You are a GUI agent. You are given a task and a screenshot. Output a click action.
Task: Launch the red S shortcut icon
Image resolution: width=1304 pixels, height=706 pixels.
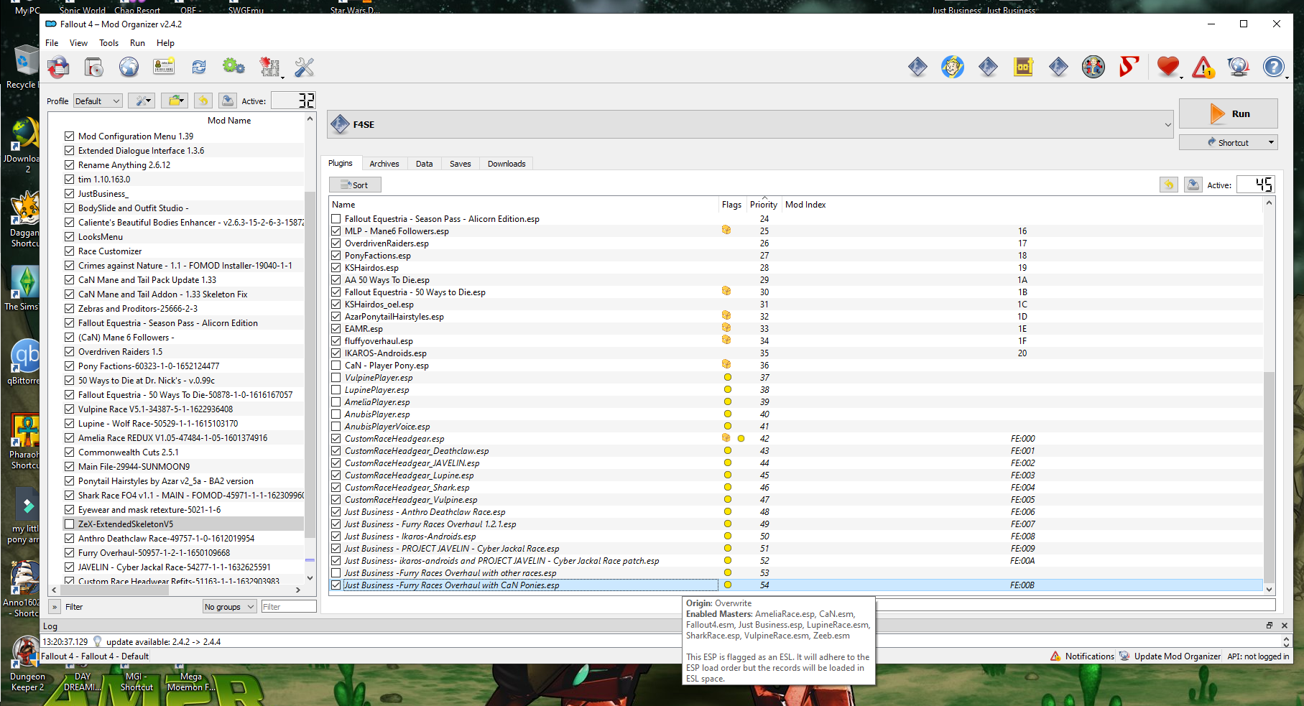1129,68
